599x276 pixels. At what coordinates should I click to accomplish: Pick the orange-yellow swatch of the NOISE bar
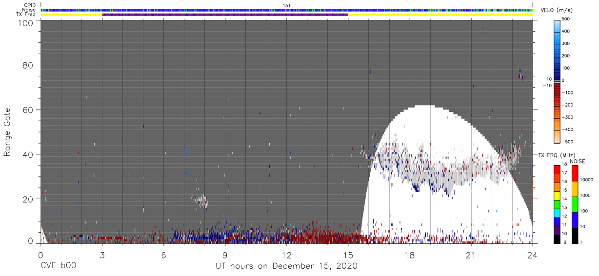575,189
